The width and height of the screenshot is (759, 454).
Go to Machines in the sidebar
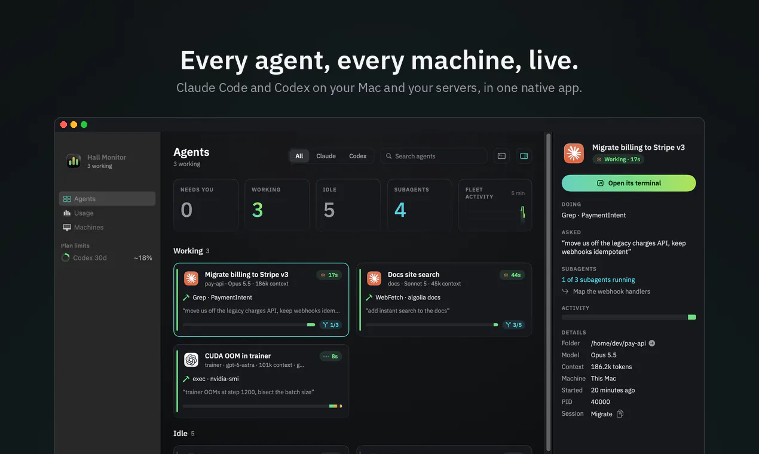pyautogui.click(x=107, y=228)
